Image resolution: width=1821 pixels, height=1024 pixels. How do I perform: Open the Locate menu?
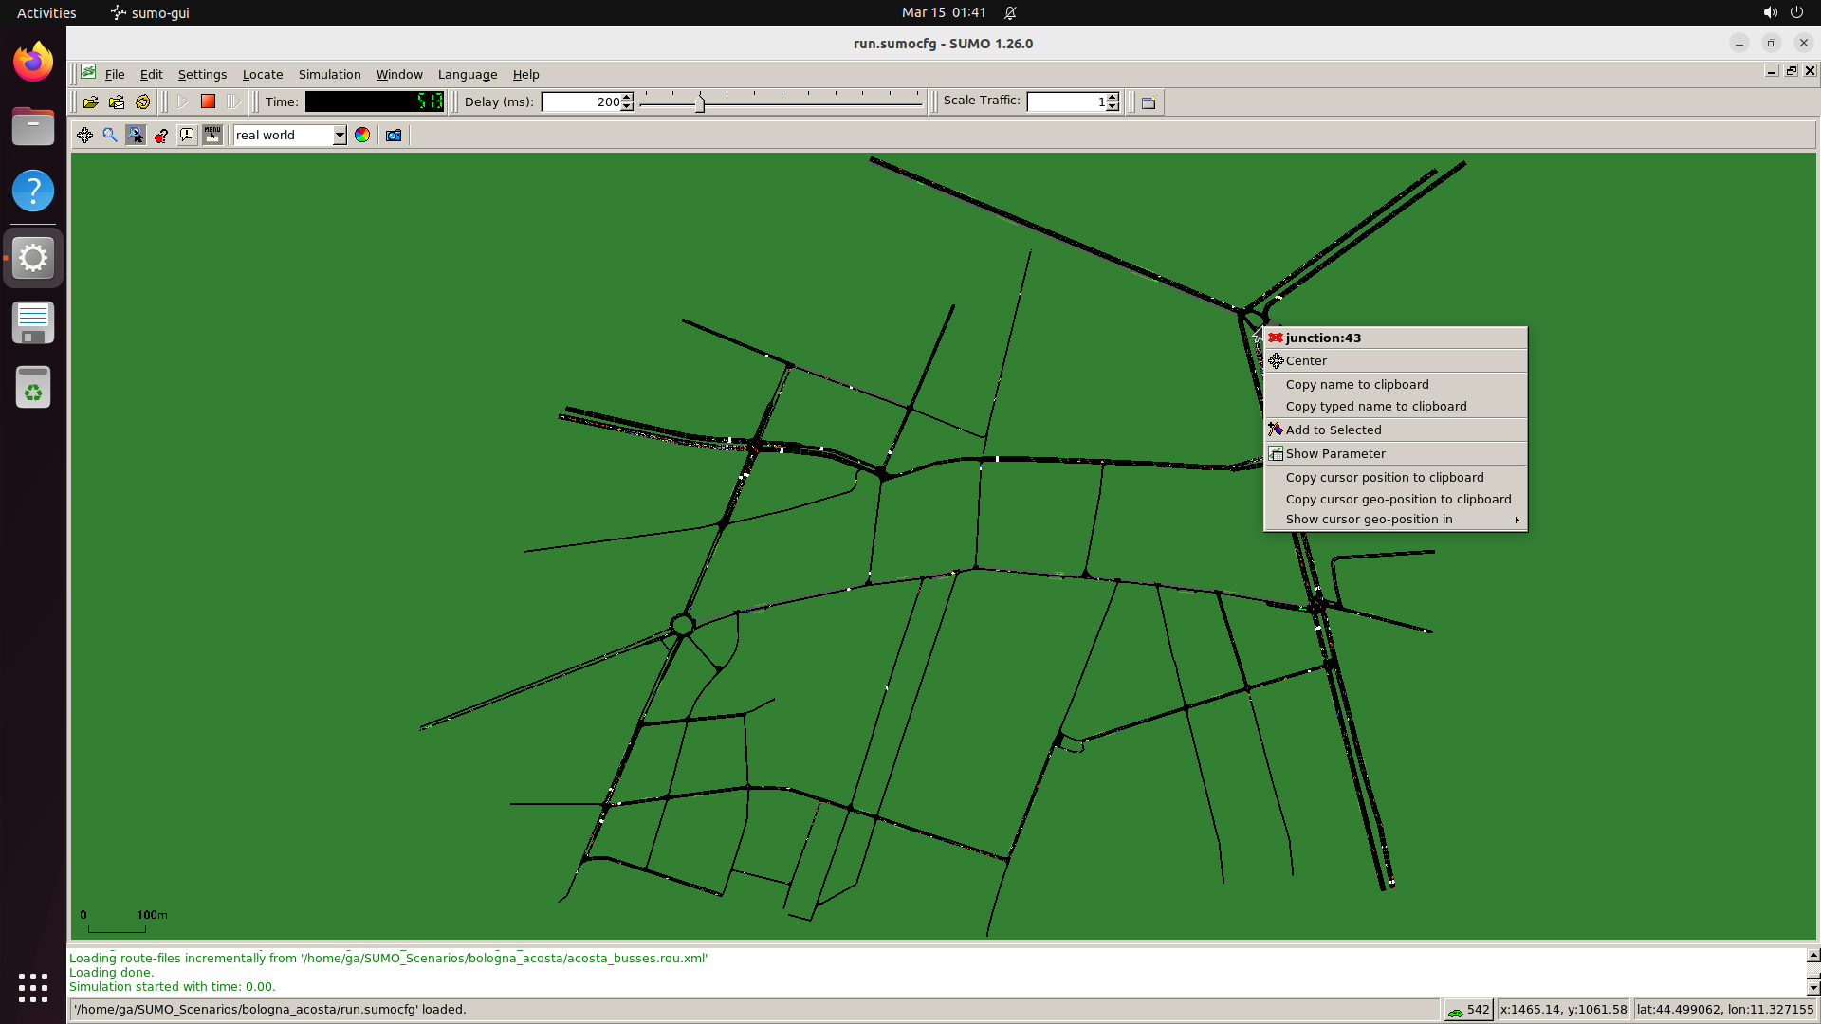point(262,75)
